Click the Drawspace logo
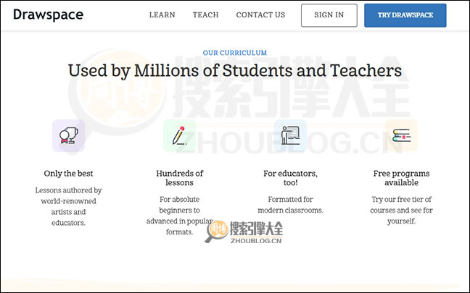 (x=48, y=14)
